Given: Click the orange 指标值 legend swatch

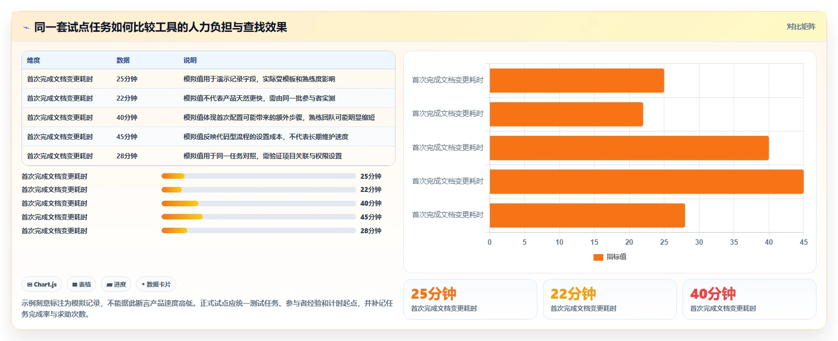Looking at the screenshot, I should pos(598,257).
